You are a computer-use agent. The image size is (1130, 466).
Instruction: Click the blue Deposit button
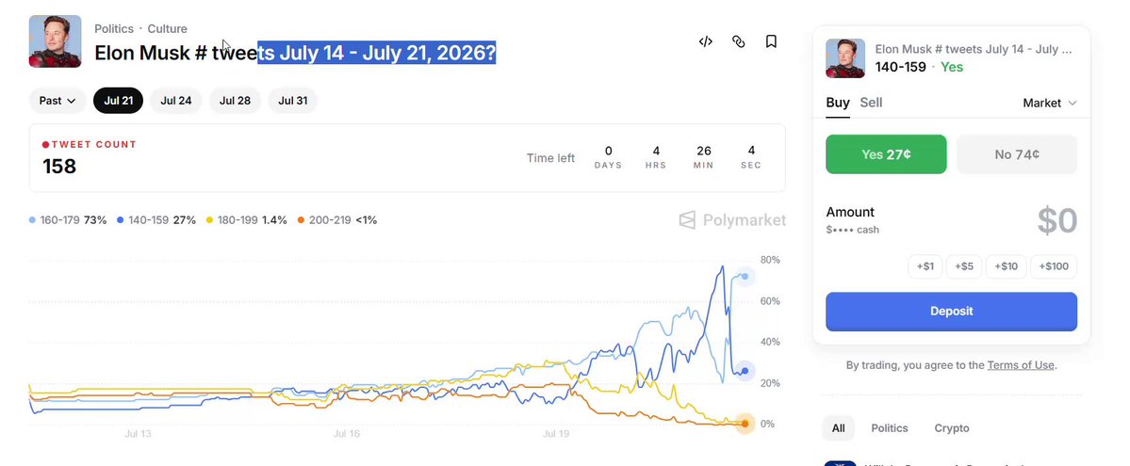951,312
